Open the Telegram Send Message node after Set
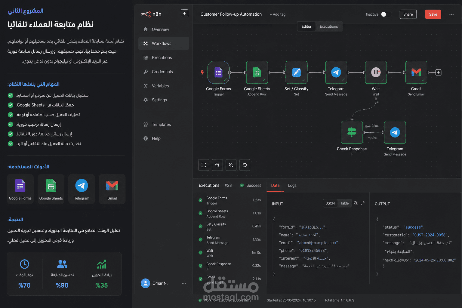 click(336, 72)
